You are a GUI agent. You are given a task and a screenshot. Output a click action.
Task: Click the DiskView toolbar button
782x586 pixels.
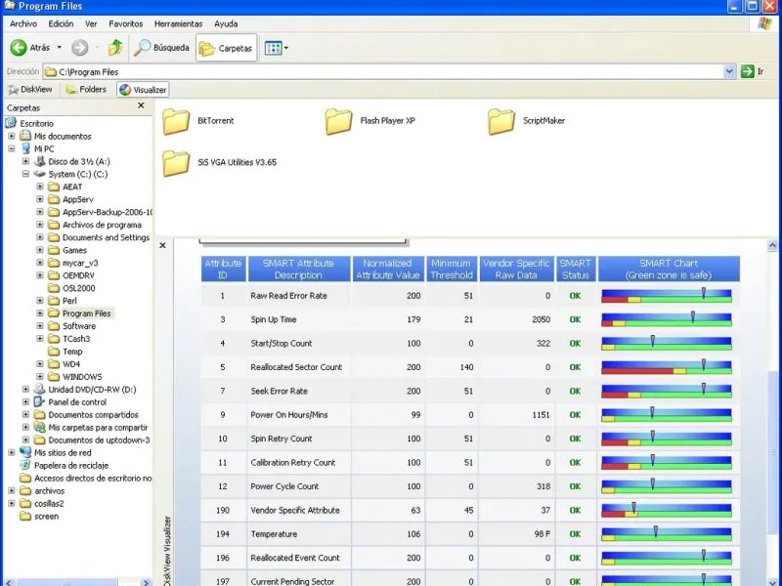click(x=28, y=90)
